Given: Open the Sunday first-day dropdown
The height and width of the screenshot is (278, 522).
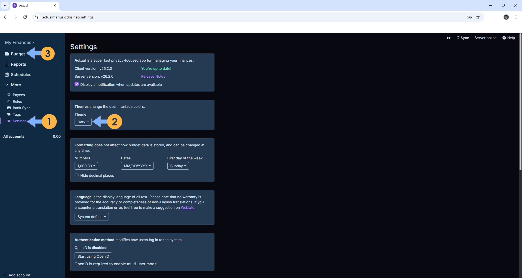Looking at the screenshot, I should (x=178, y=166).
